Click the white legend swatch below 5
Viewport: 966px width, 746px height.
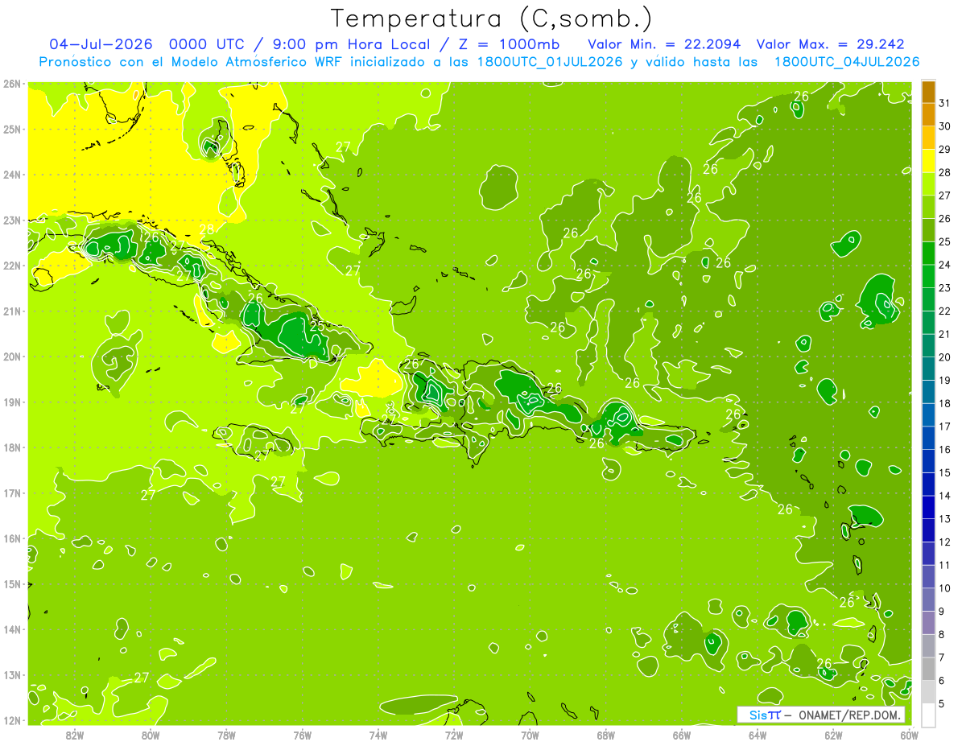(x=928, y=715)
